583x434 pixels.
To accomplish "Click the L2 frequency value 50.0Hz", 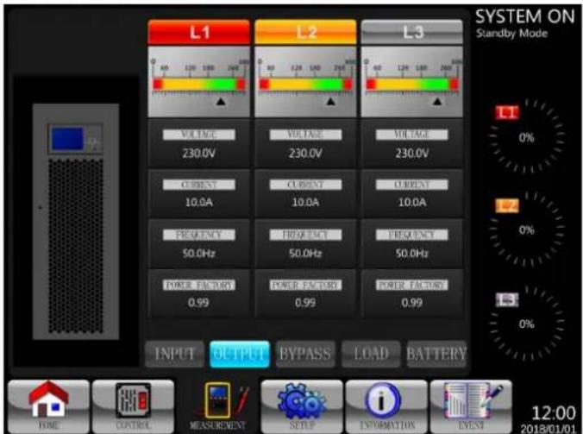I will coord(305,254).
